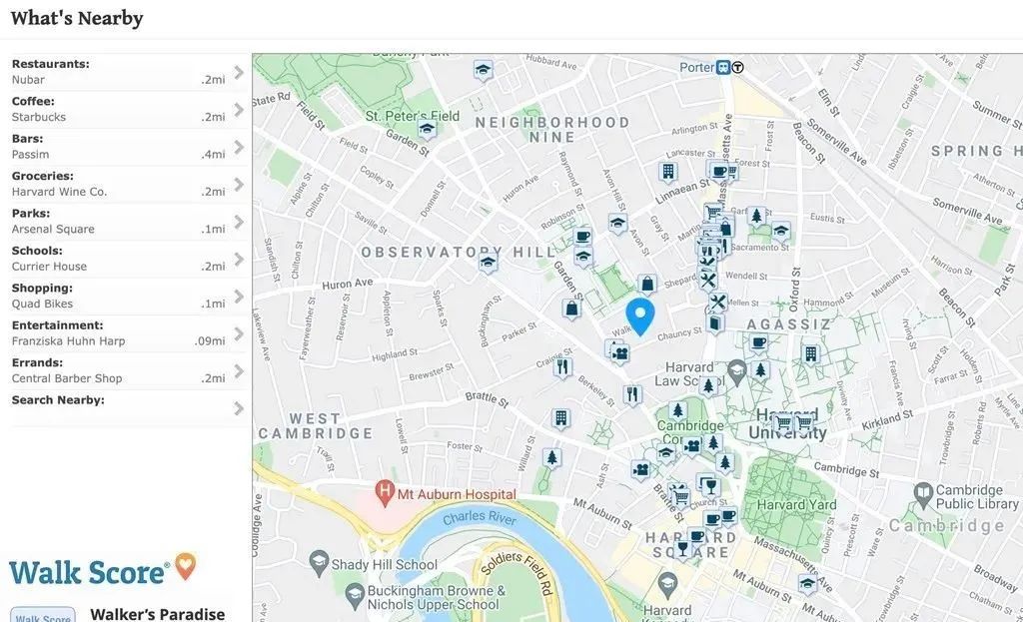Viewport: 1023px width, 622px height.
Task: Select Central Barber Shop entry
Action: pos(67,378)
